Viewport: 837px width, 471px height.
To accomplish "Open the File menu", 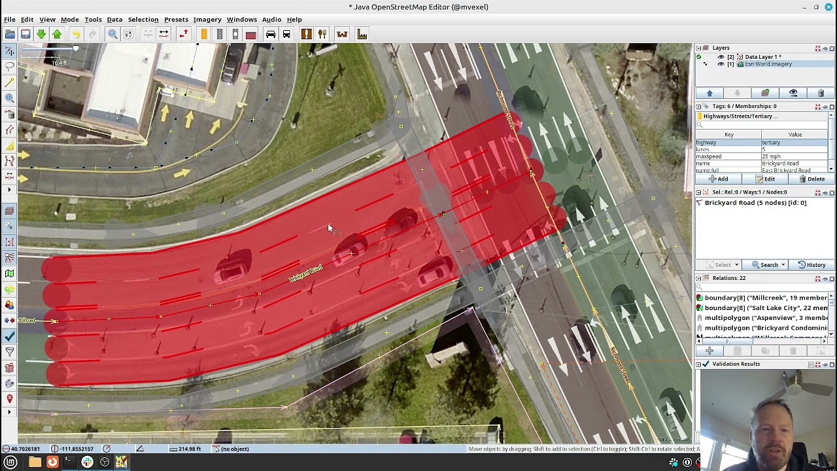I will click(10, 20).
